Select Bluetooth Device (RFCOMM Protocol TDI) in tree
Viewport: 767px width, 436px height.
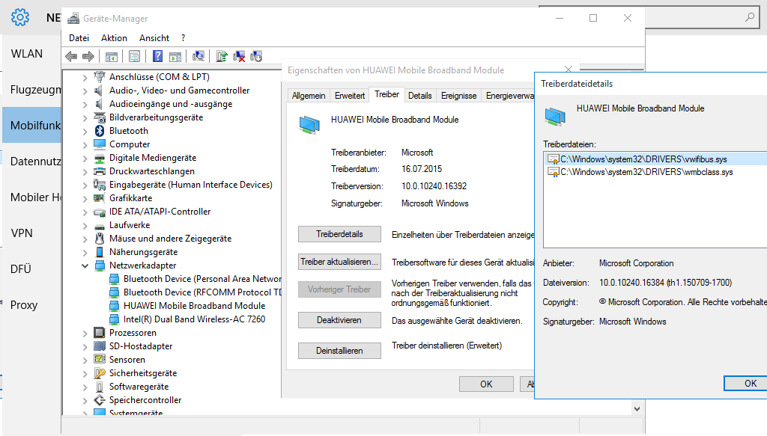point(202,292)
